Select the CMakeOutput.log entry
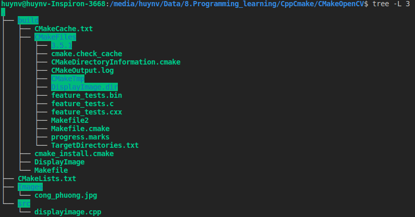 [82, 70]
